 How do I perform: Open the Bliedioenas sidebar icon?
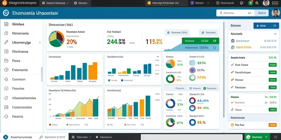(6, 52)
